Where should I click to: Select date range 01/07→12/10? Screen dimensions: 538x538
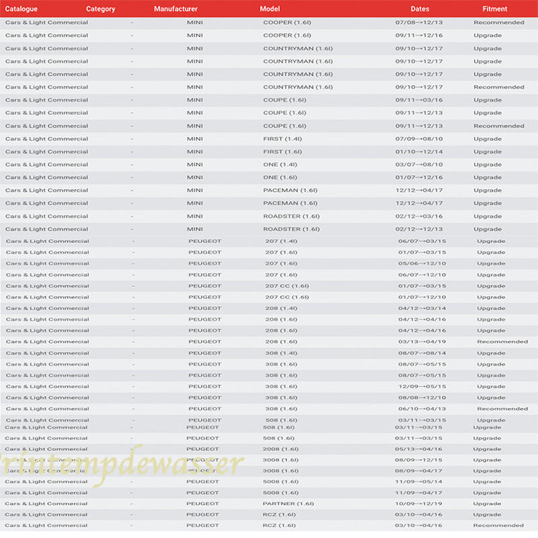click(x=422, y=297)
